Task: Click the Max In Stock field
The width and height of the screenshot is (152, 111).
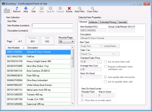Action: point(106,95)
